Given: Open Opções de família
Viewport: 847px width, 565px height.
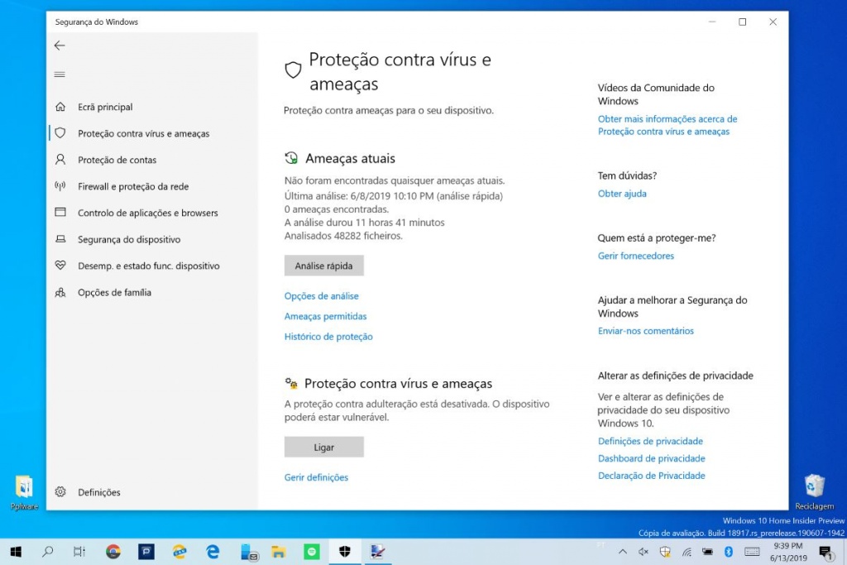Looking at the screenshot, I should coord(117,291).
